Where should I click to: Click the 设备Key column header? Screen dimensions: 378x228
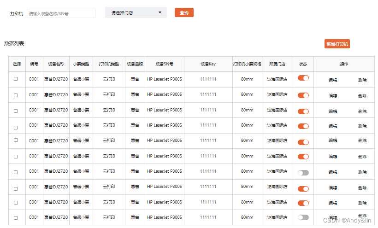pyautogui.click(x=208, y=64)
